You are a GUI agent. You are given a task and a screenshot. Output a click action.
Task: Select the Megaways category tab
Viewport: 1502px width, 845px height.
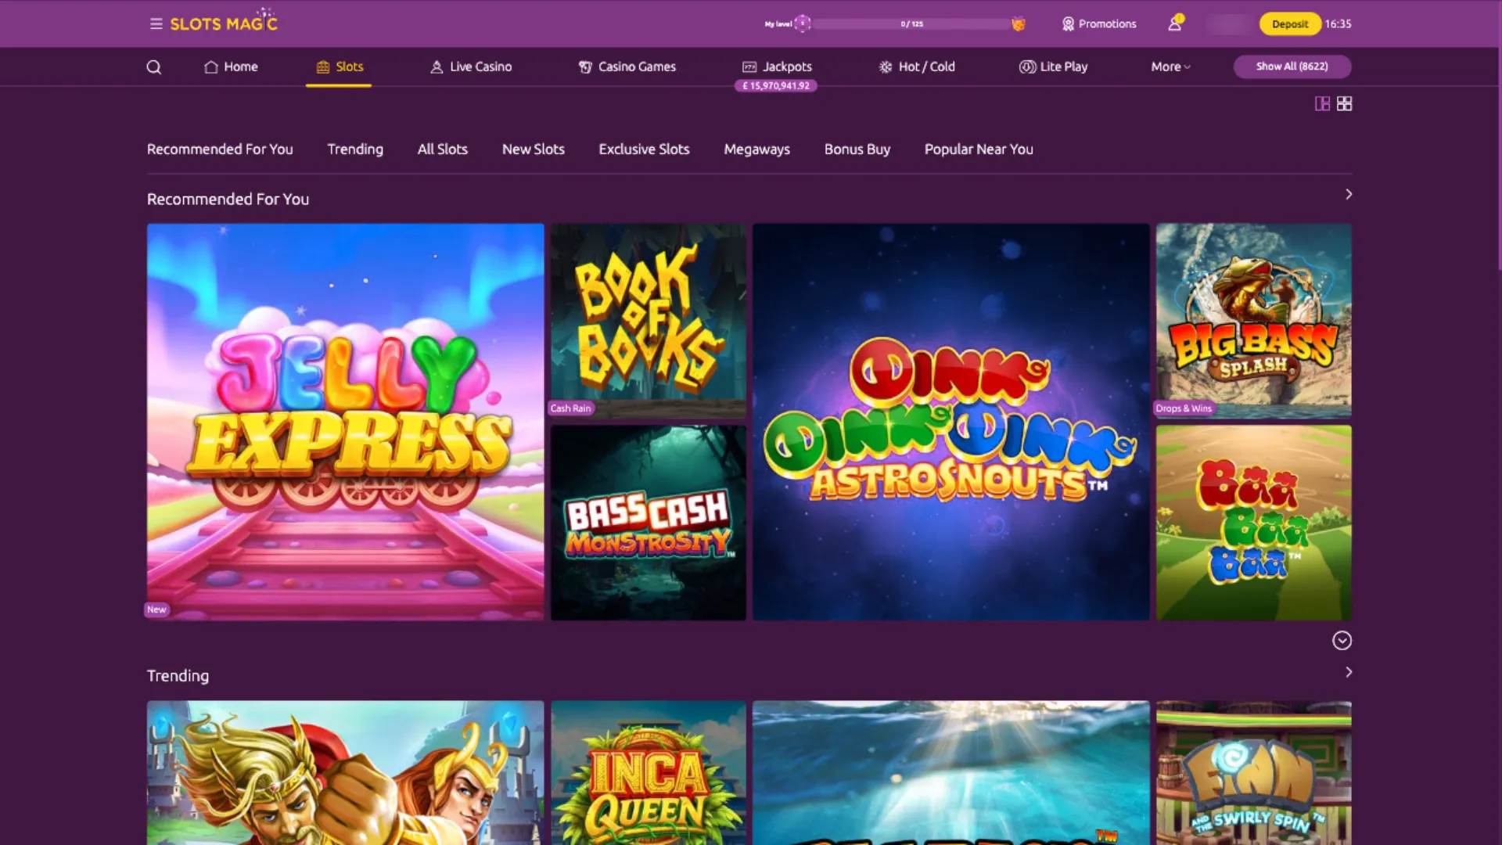(756, 149)
